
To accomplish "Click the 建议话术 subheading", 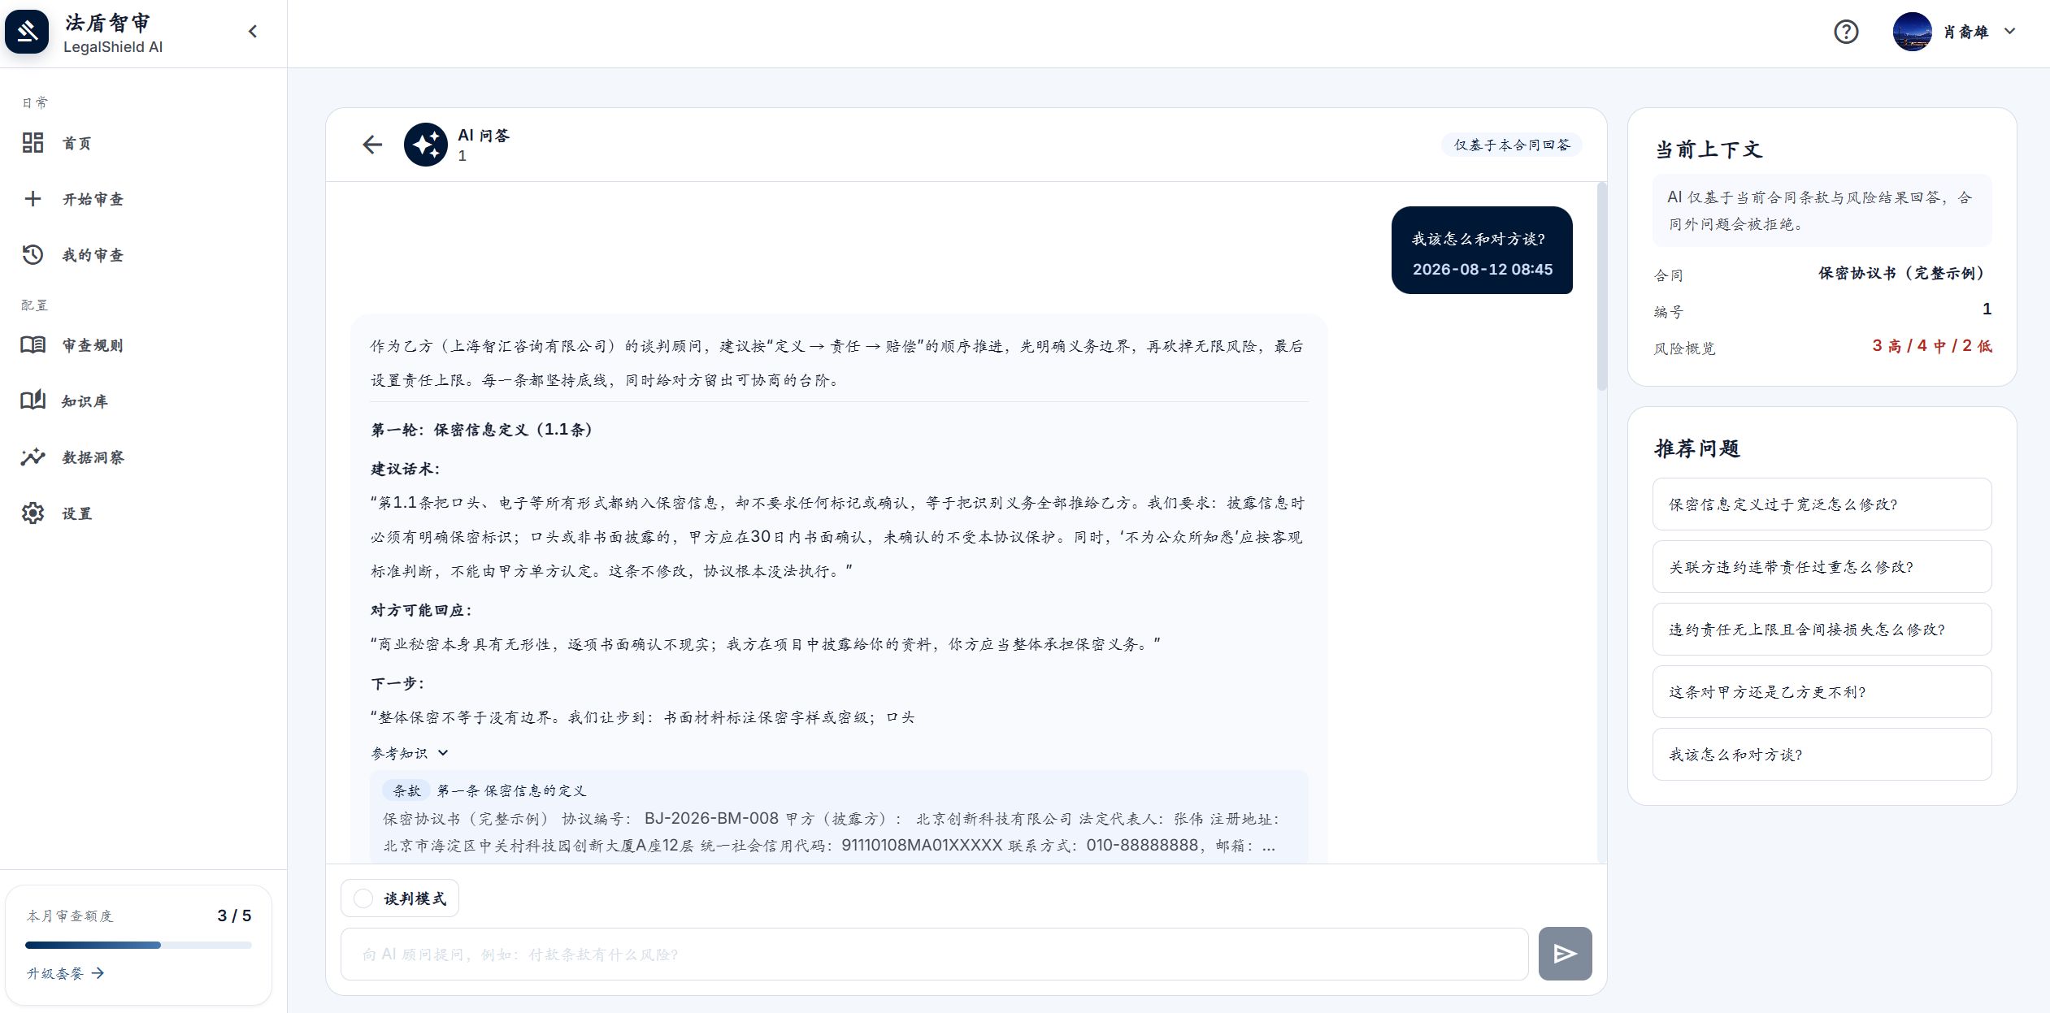I will [x=405, y=469].
